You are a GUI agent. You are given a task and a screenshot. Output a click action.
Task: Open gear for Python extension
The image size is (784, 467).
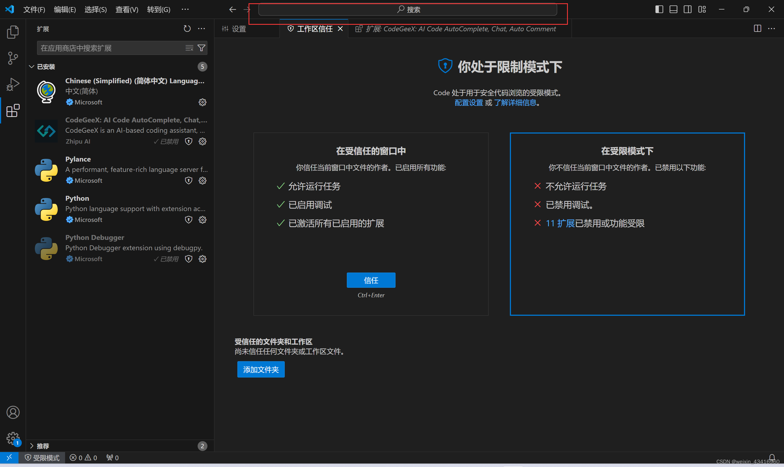point(203,220)
